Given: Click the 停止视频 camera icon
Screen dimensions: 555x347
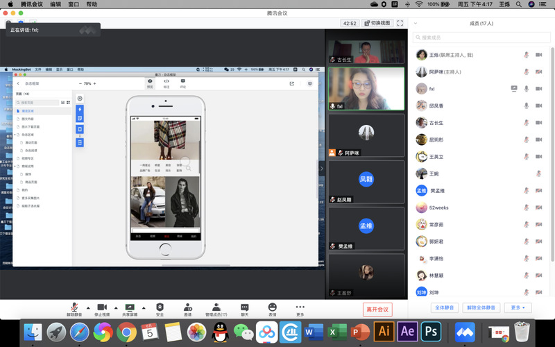Looking at the screenshot, I should 102,307.
